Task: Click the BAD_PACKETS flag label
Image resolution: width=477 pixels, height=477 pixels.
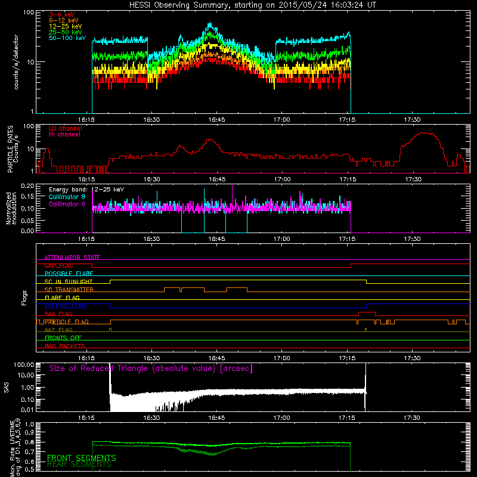Action: click(65, 346)
